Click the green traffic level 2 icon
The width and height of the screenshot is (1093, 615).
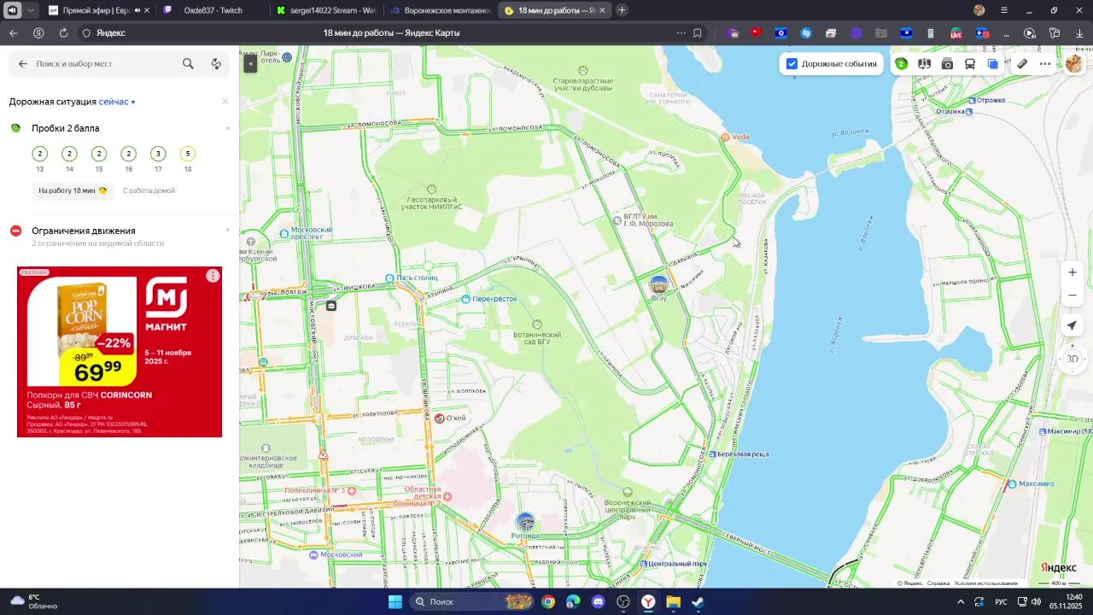click(901, 64)
